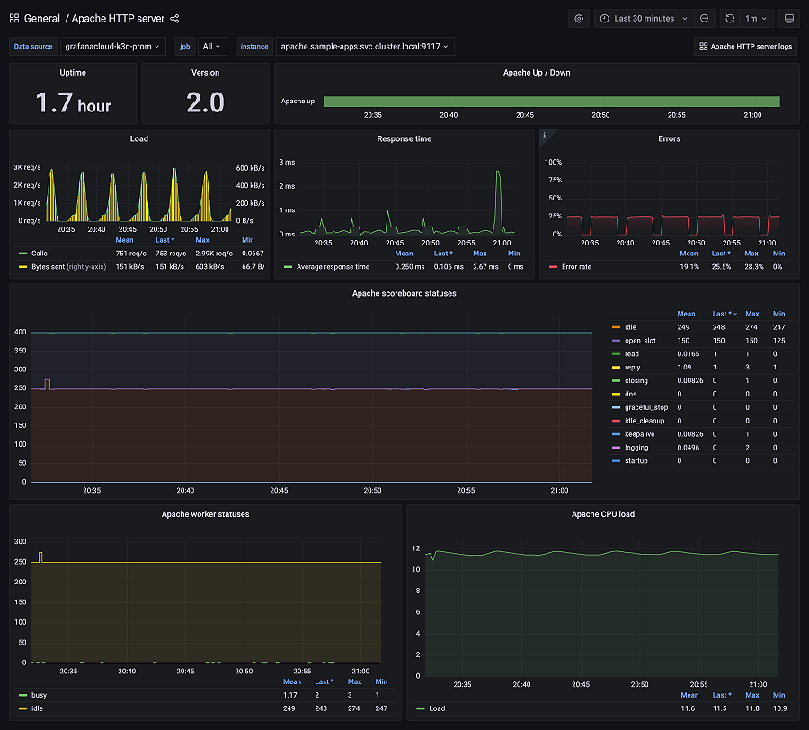Open the instance selector dropdown
809x730 pixels.
[x=363, y=46]
